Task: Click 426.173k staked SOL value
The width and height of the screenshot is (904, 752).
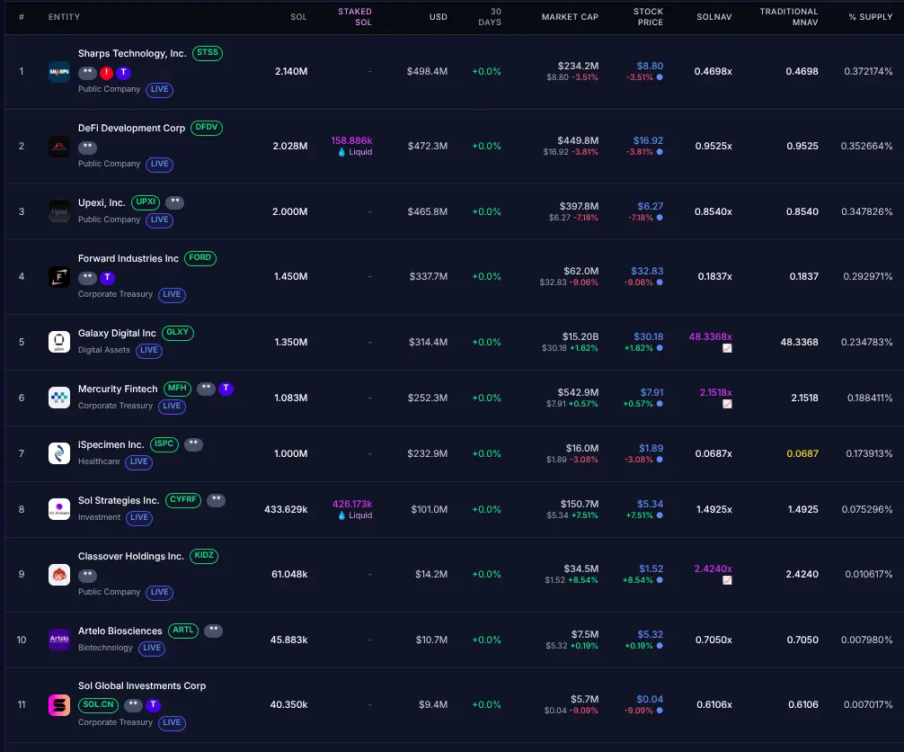Action: (x=352, y=504)
